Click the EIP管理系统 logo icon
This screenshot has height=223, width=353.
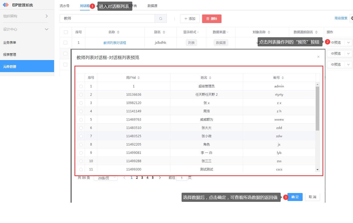[6, 5]
